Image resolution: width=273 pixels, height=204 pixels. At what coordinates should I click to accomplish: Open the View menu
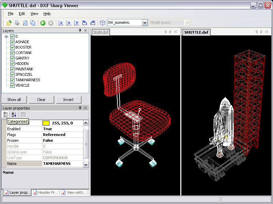click(x=34, y=14)
